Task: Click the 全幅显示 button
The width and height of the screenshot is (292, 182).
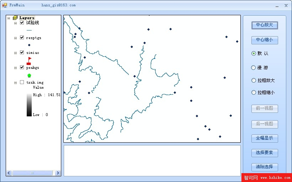Action: tap(265, 138)
